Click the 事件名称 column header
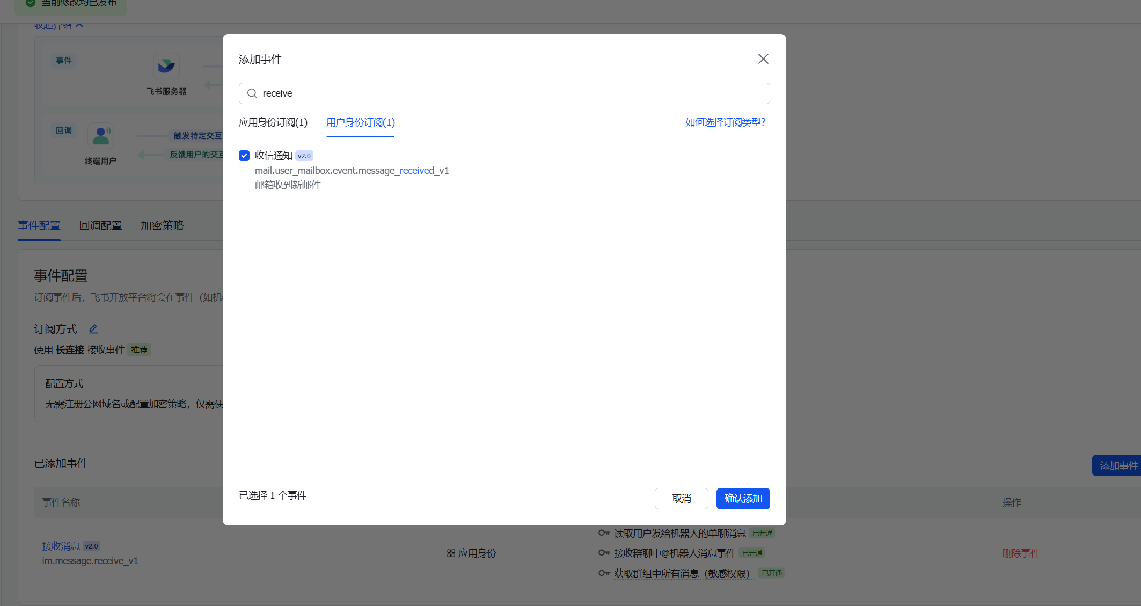1141x606 pixels. click(x=61, y=502)
